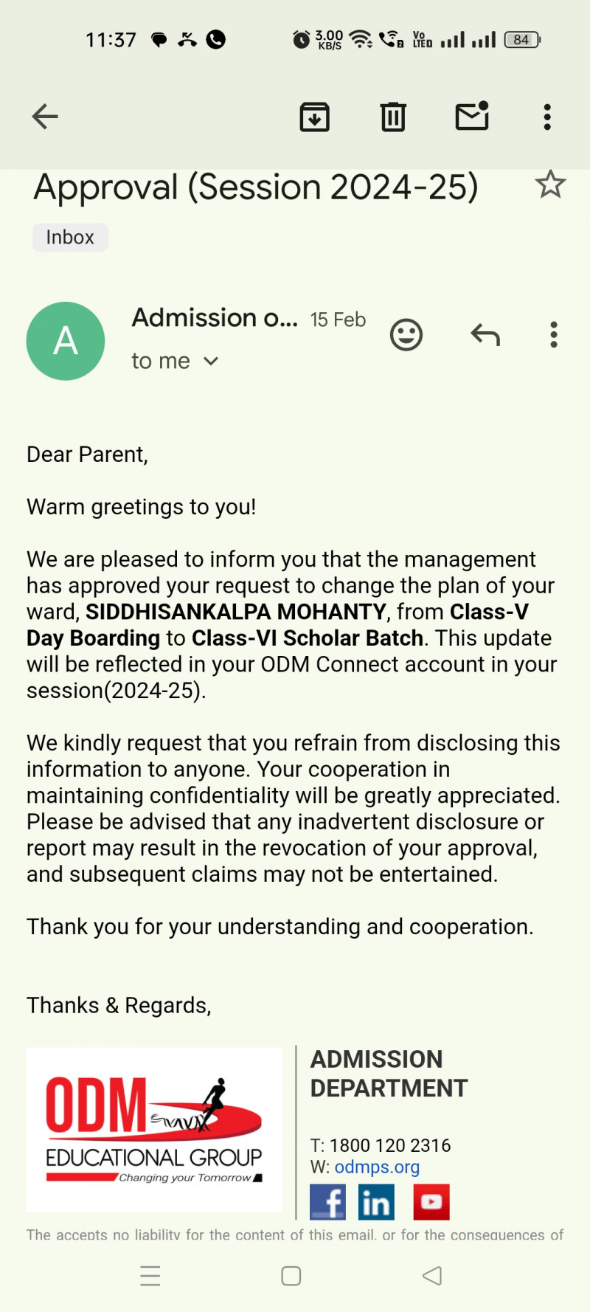Add an emoji reaction
The image size is (590, 1312).
406,335
